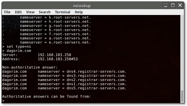Click dns5.registrar-servers.com. nameserver entry

point(64,88)
